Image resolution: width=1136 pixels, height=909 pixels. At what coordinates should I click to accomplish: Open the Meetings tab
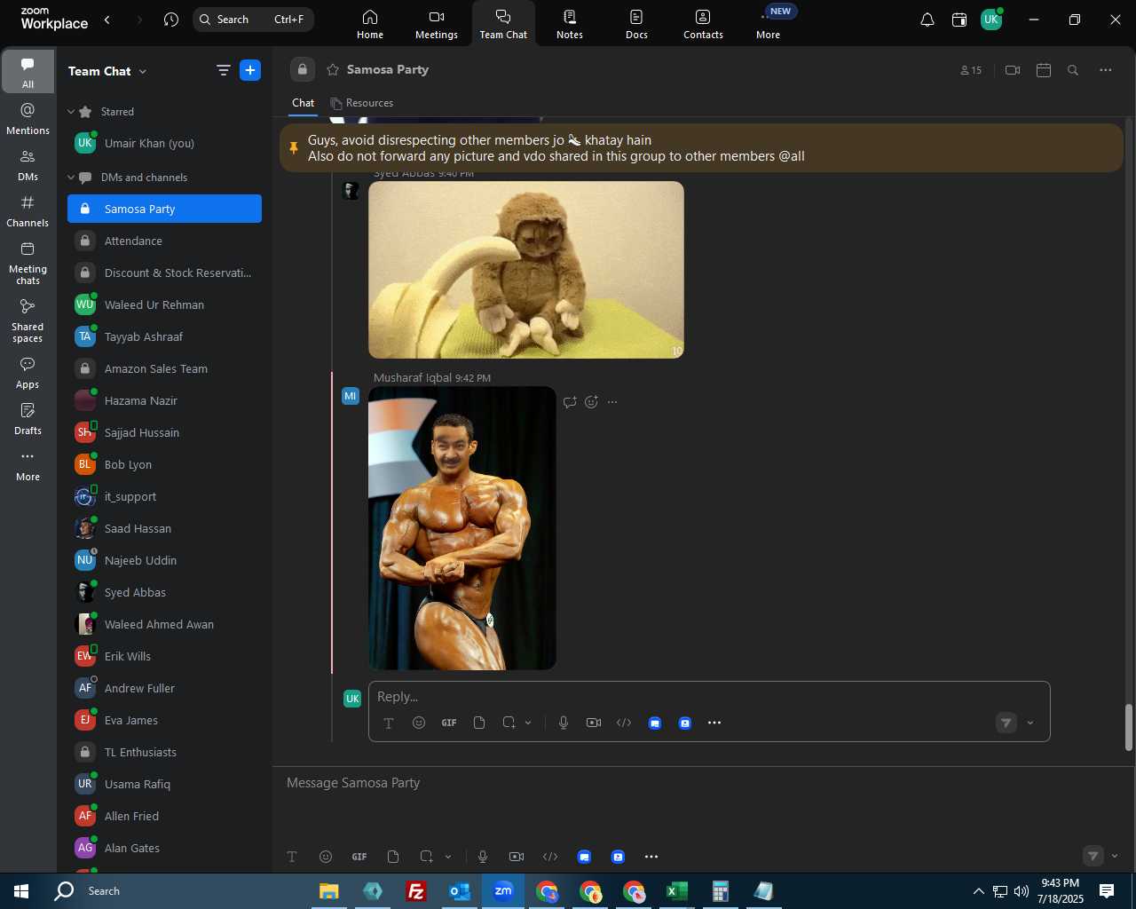click(x=437, y=24)
